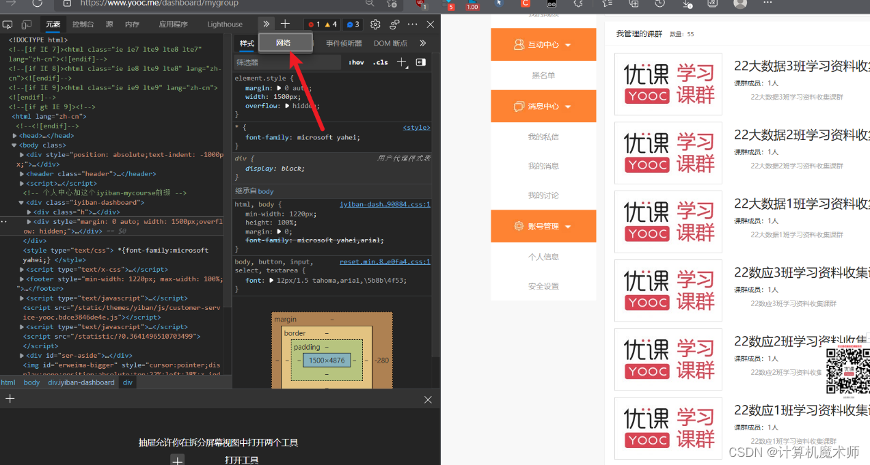
Task: Click the body link after 继承自
Action: click(265, 191)
